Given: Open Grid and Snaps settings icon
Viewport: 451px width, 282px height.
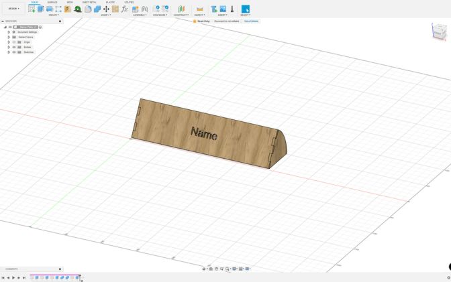Looking at the screenshot, I should [242, 269].
